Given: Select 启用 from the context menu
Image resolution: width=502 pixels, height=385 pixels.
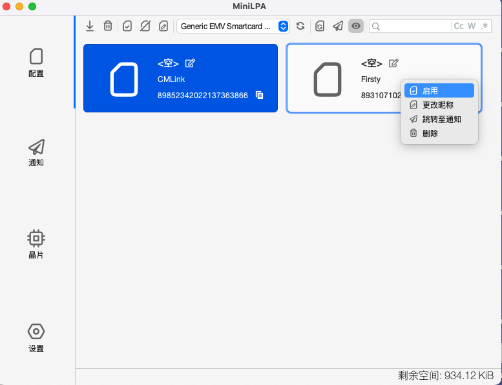Looking at the screenshot, I should [x=439, y=90].
